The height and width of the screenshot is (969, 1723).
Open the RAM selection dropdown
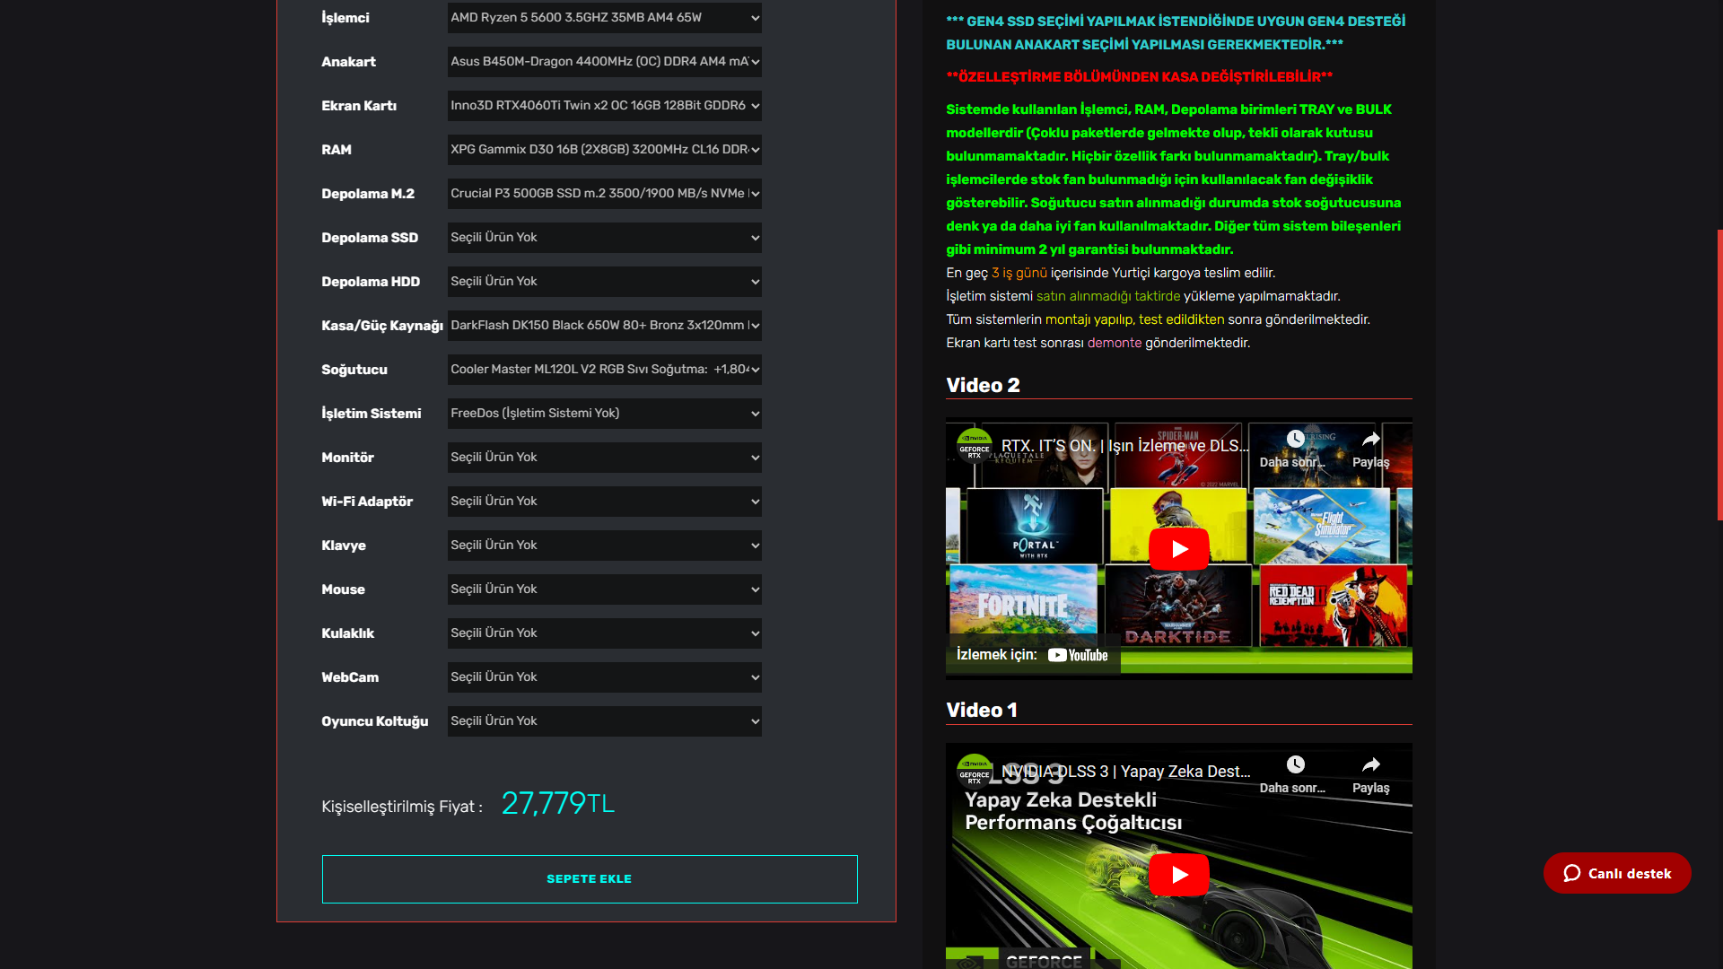point(604,149)
